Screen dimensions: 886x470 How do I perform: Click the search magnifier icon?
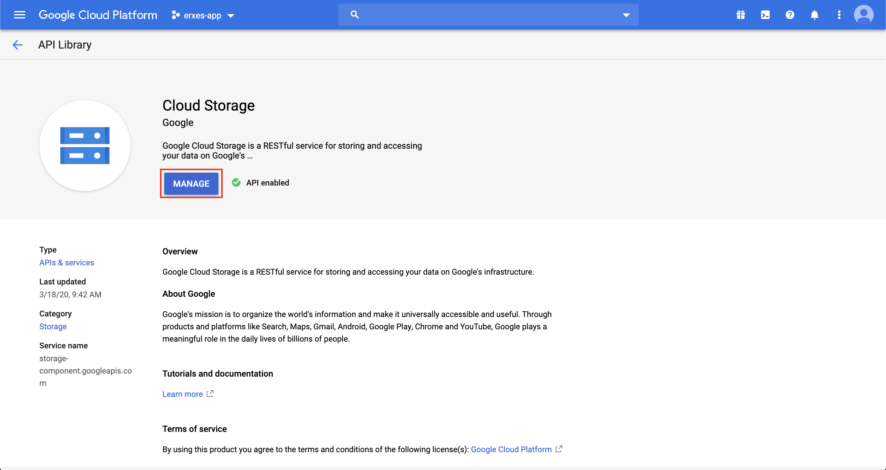coord(355,15)
